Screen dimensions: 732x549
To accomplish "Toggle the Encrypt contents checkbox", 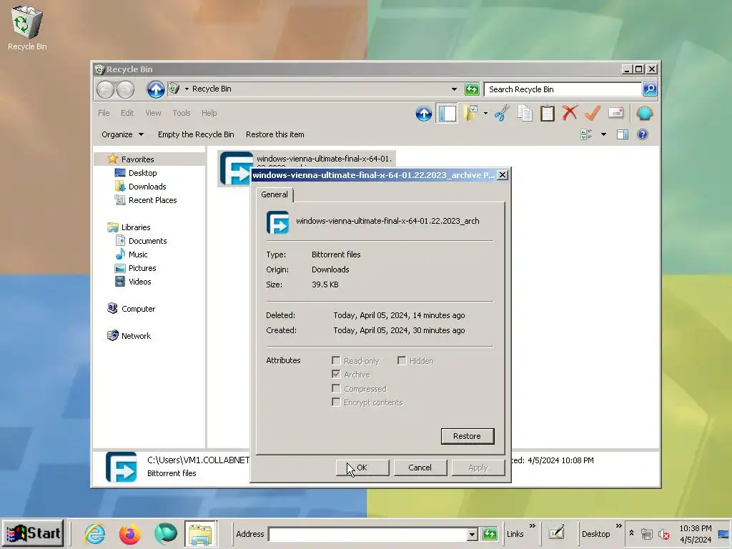I will [336, 402].
